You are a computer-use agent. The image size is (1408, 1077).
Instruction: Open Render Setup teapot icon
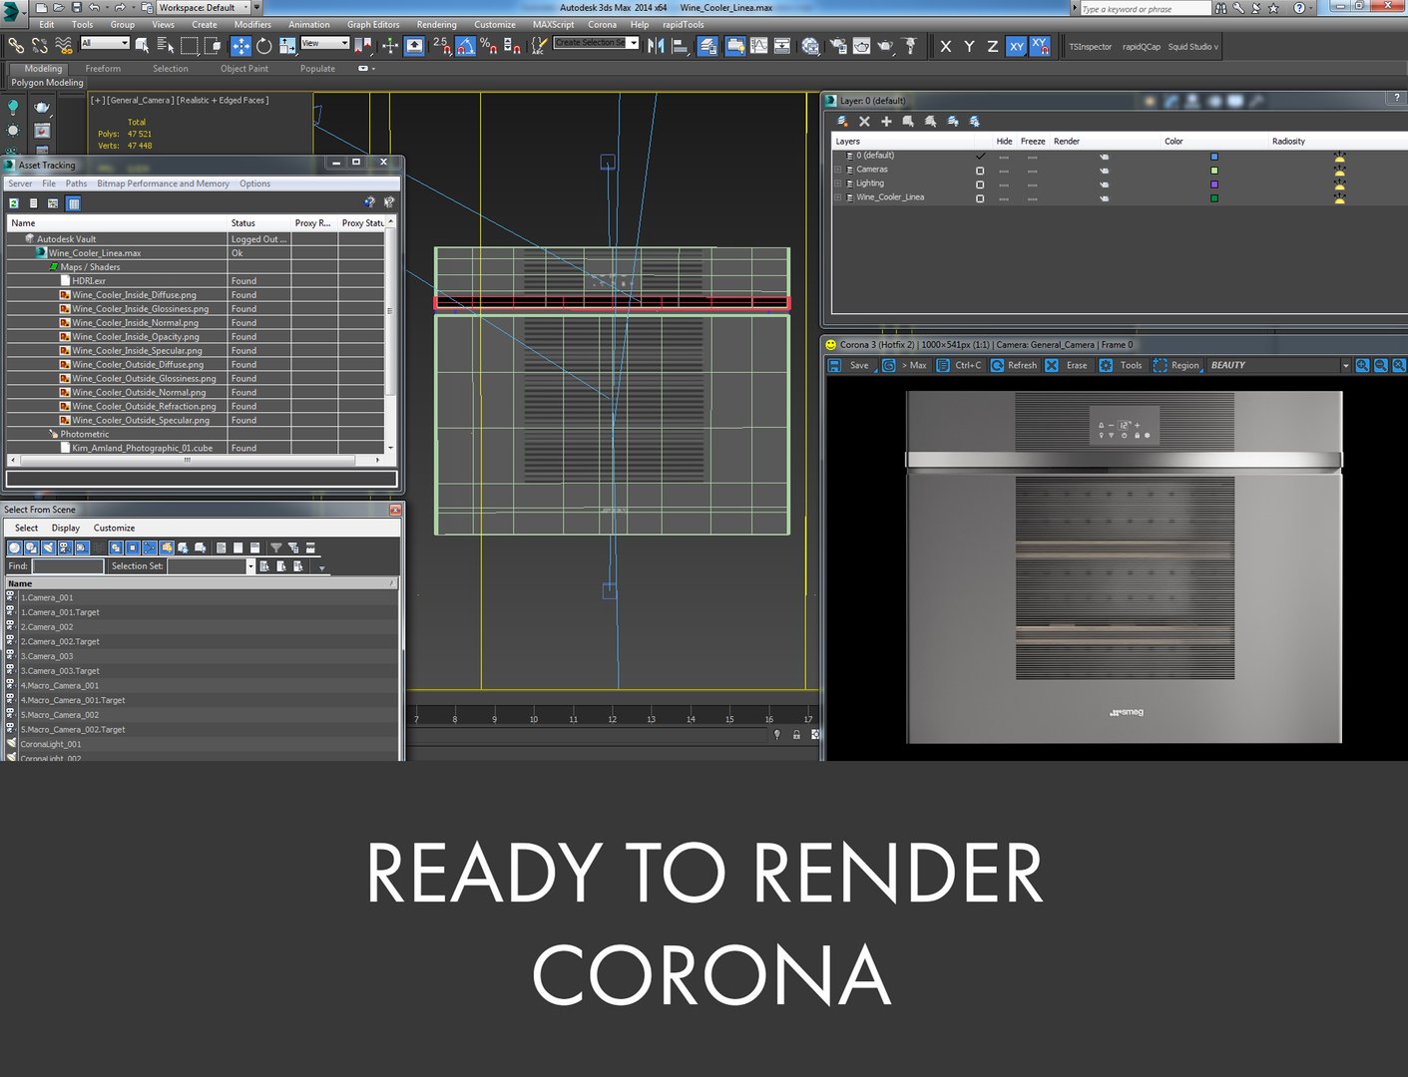pos(837,46)
